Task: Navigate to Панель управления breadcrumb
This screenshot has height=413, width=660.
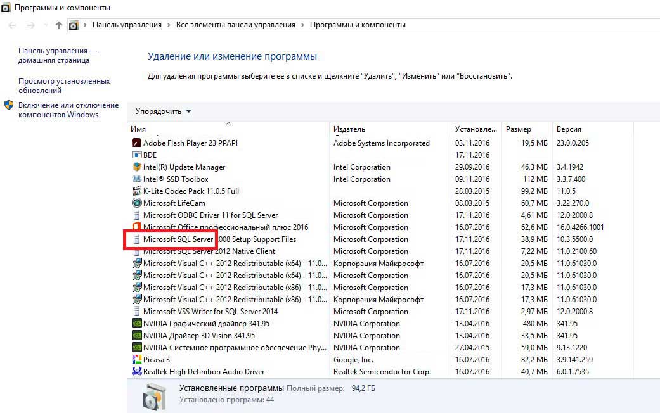Action: (x=127, y=25)
